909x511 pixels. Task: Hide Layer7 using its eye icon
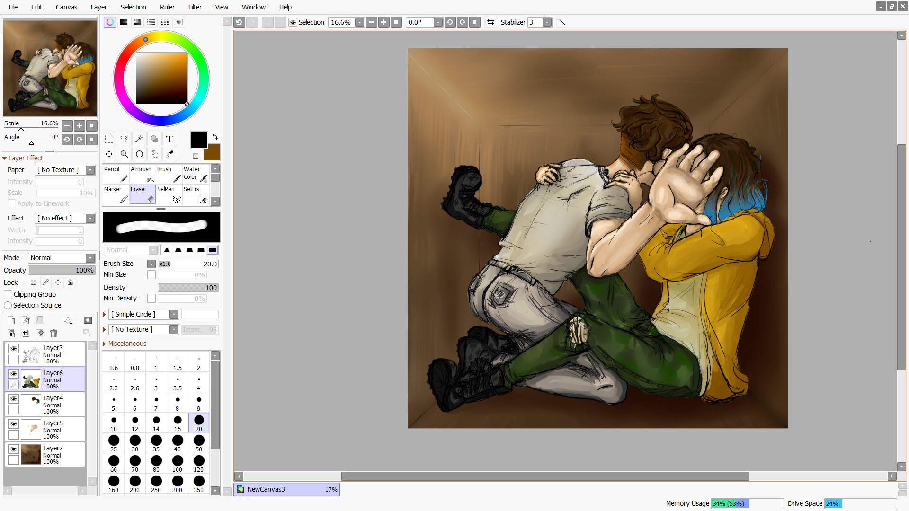click(x=13, y=449)
